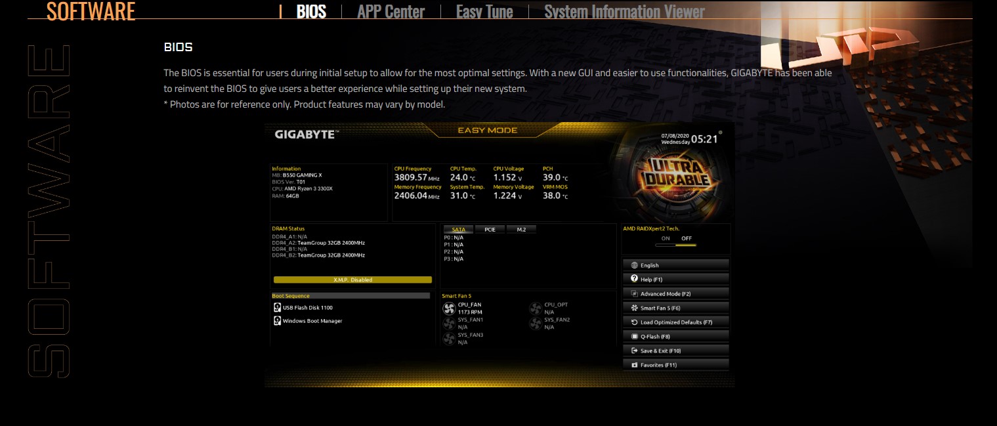Viewport: 997px width, 426px height.
Task: Click the BIOS Ver. T01 line
Action: (289, 182)
